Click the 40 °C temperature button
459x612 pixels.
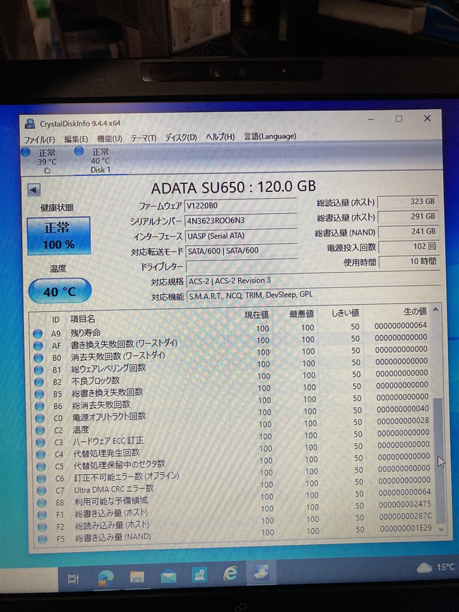pyautogui.click(x=60, y=291)
